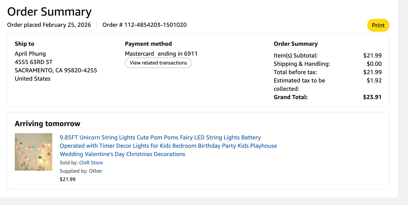This screenshot has width=408, height=206.
Task: Click the Grand Total amount $23.91
Action: tap(372, 97)
